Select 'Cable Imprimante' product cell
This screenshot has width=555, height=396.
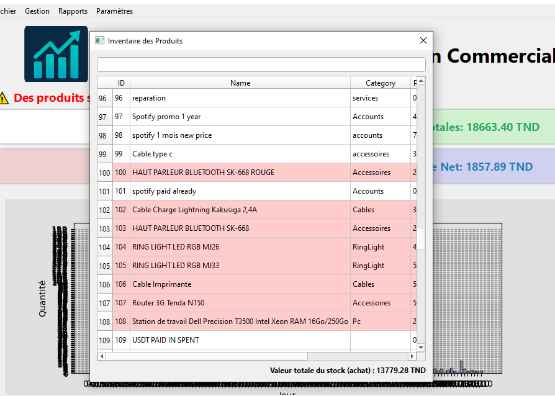pyautogui.click(x=240, y=284)
